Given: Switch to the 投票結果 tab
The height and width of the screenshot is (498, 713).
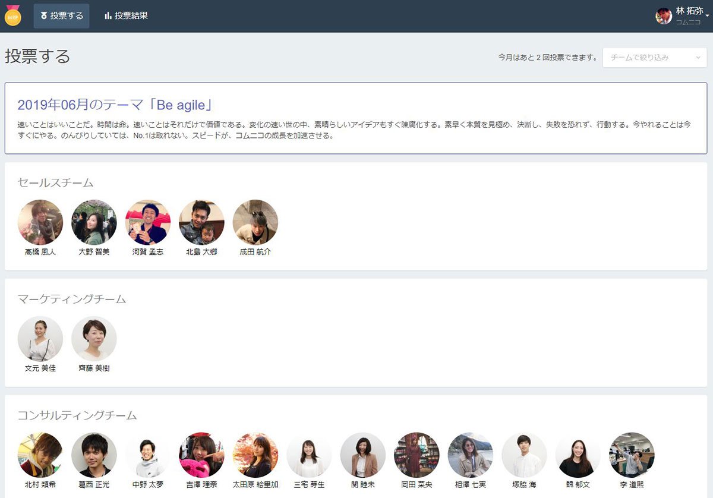Looking at the screenshot, I should point(126,16).
